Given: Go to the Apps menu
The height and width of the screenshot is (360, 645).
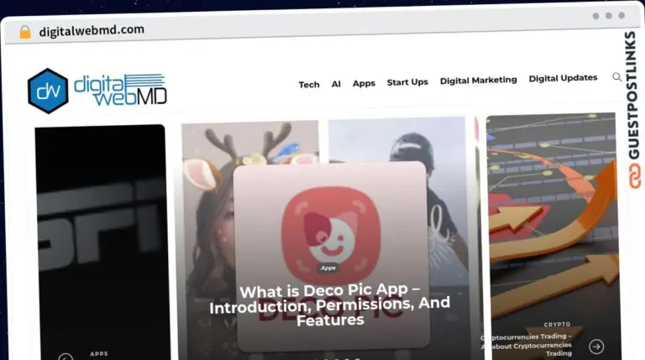Looking at the screenshot, I should (x=364, y=83).
